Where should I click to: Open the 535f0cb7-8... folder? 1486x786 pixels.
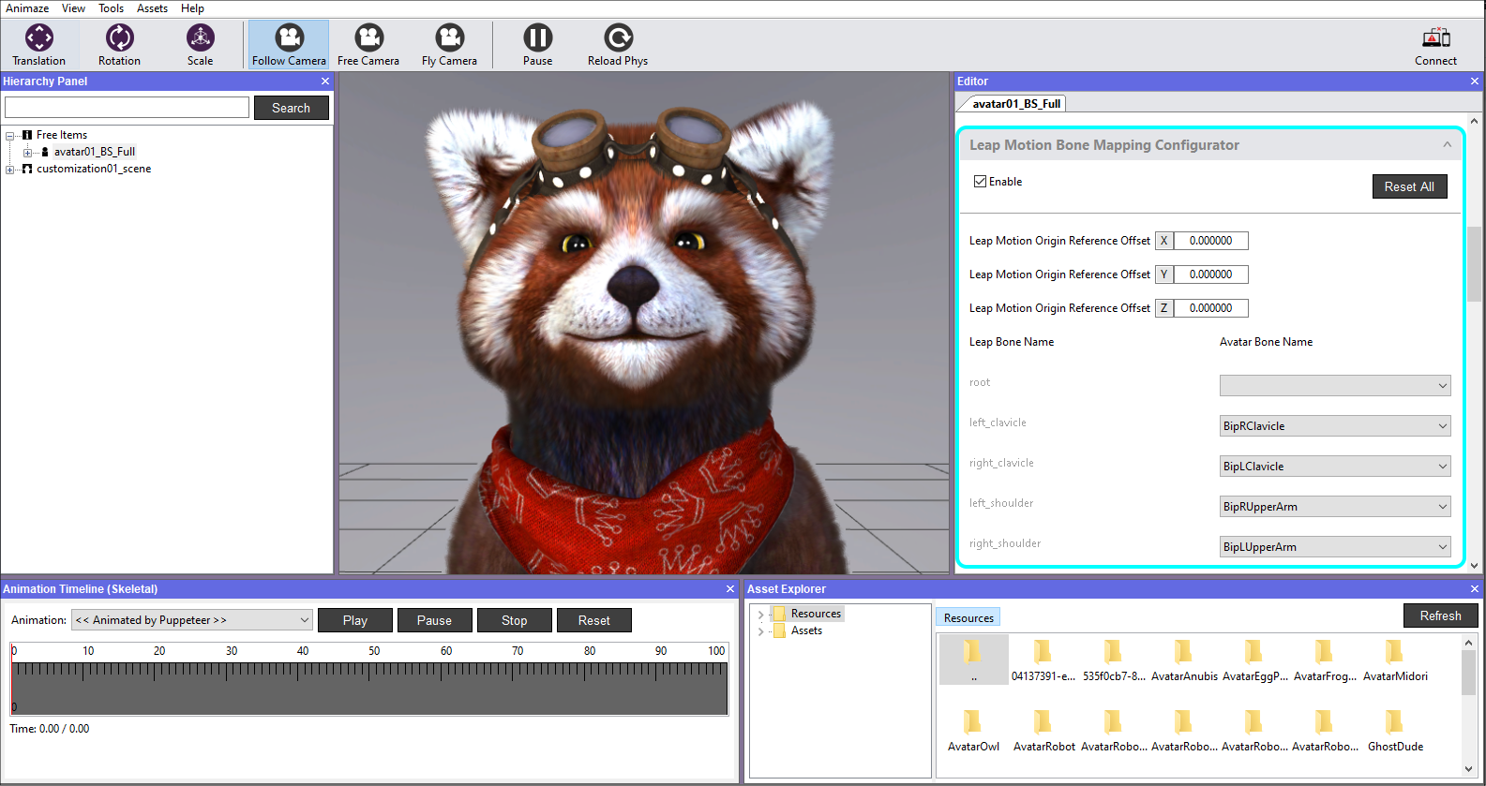(x=1114, y=660)
